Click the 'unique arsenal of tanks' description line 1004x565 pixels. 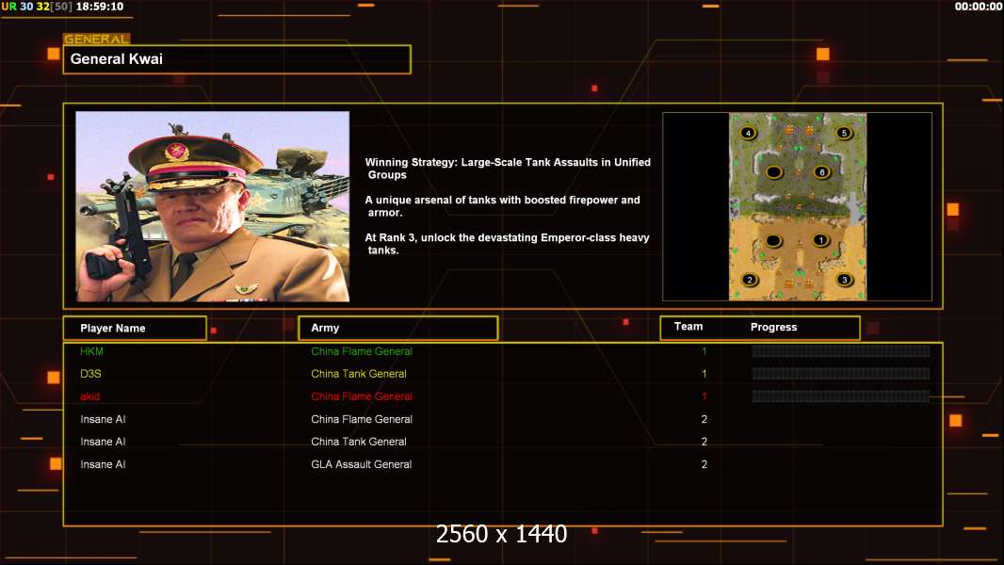point(503,206)
